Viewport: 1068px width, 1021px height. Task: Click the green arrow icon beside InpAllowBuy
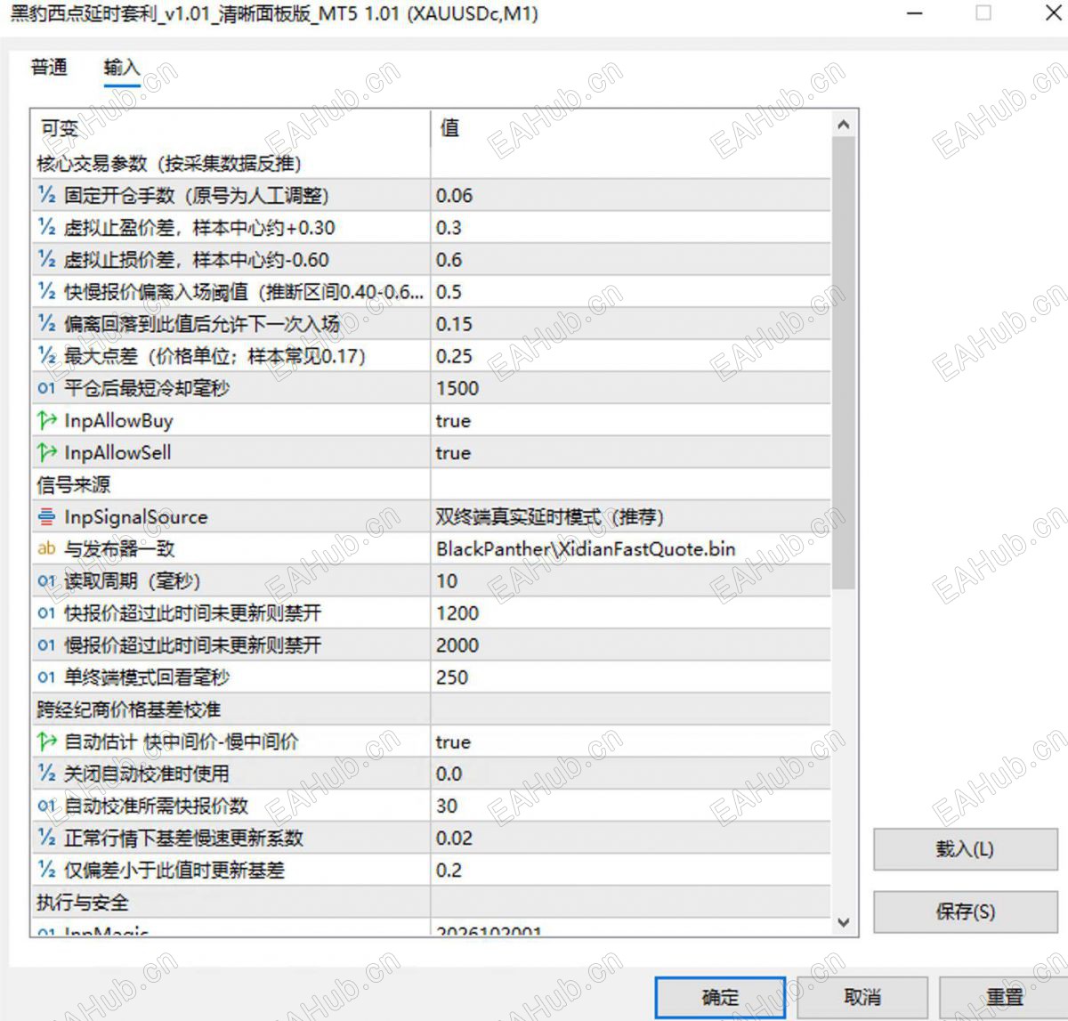46,420
